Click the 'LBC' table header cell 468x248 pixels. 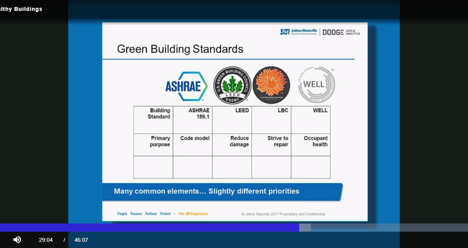pyautogui.click(x=271, y=120)
